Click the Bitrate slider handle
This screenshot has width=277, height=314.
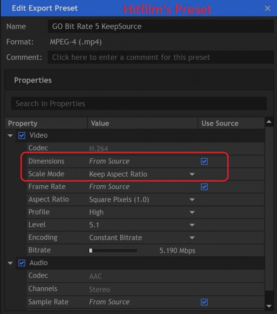pyautogui.click(x=91, y=250)
